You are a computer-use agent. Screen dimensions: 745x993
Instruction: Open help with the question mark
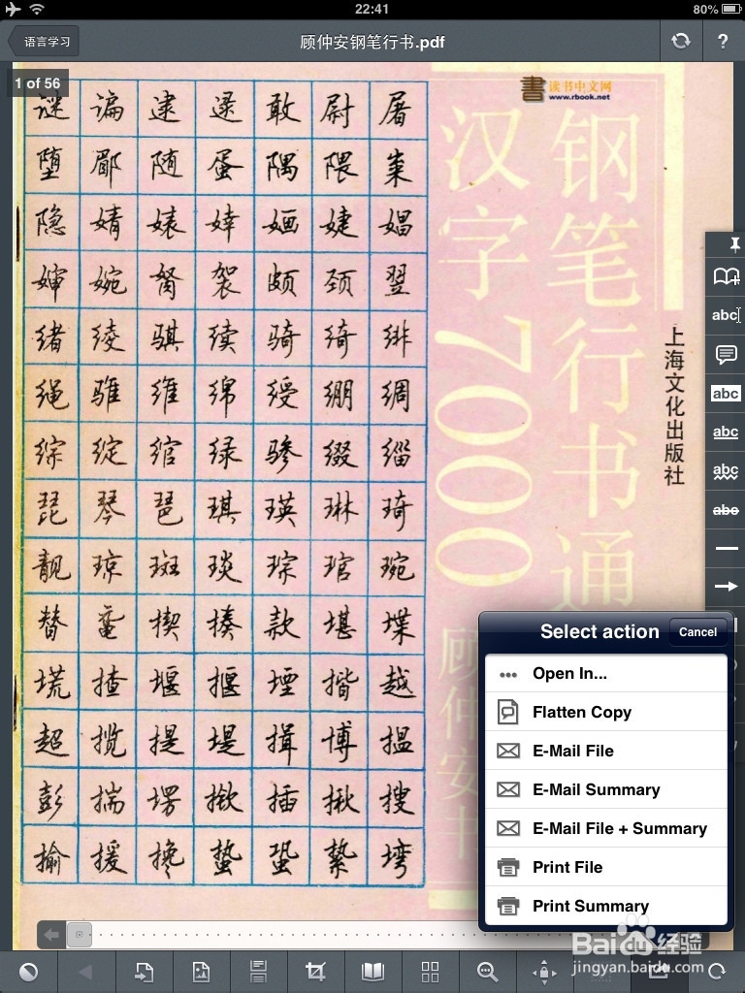(723, 41)
